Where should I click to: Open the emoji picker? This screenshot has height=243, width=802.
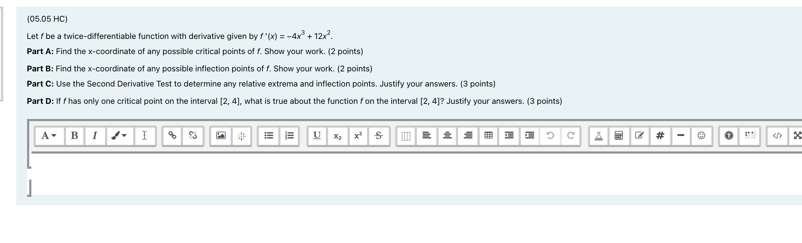(702, 136)
